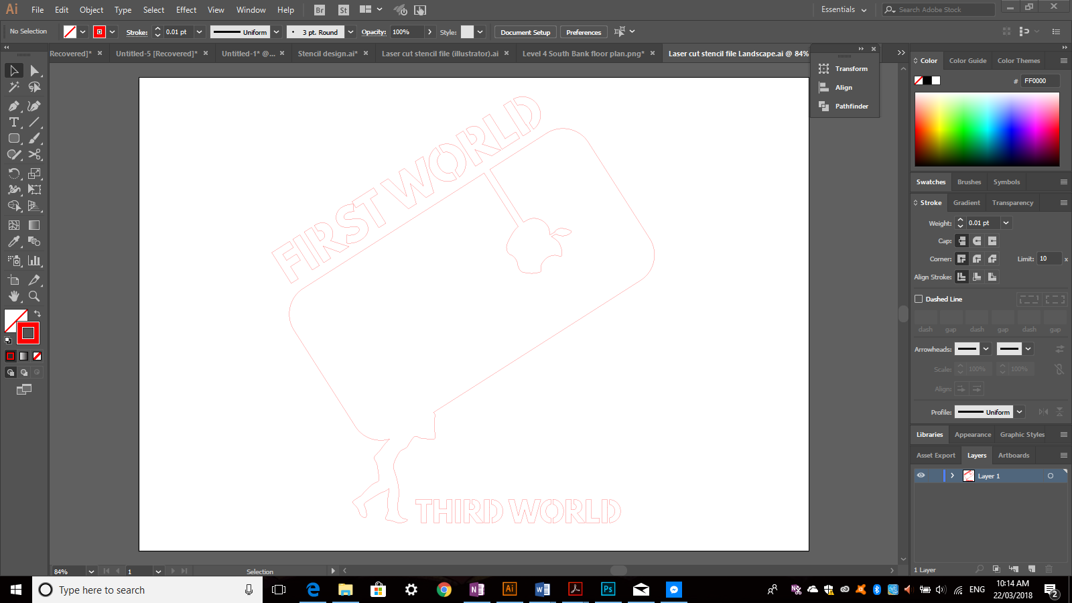Open the Pathfinder panel button
Screen dimensions: 1072x603
pyautogui.click(x=844, y=107)
